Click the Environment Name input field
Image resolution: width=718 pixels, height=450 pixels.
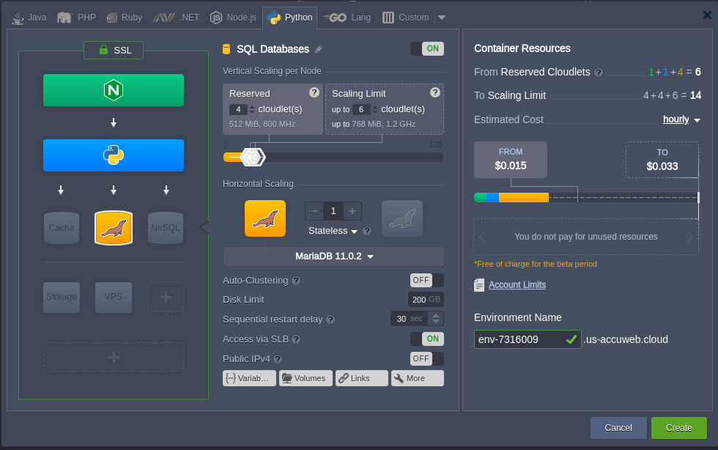[519, 339]
